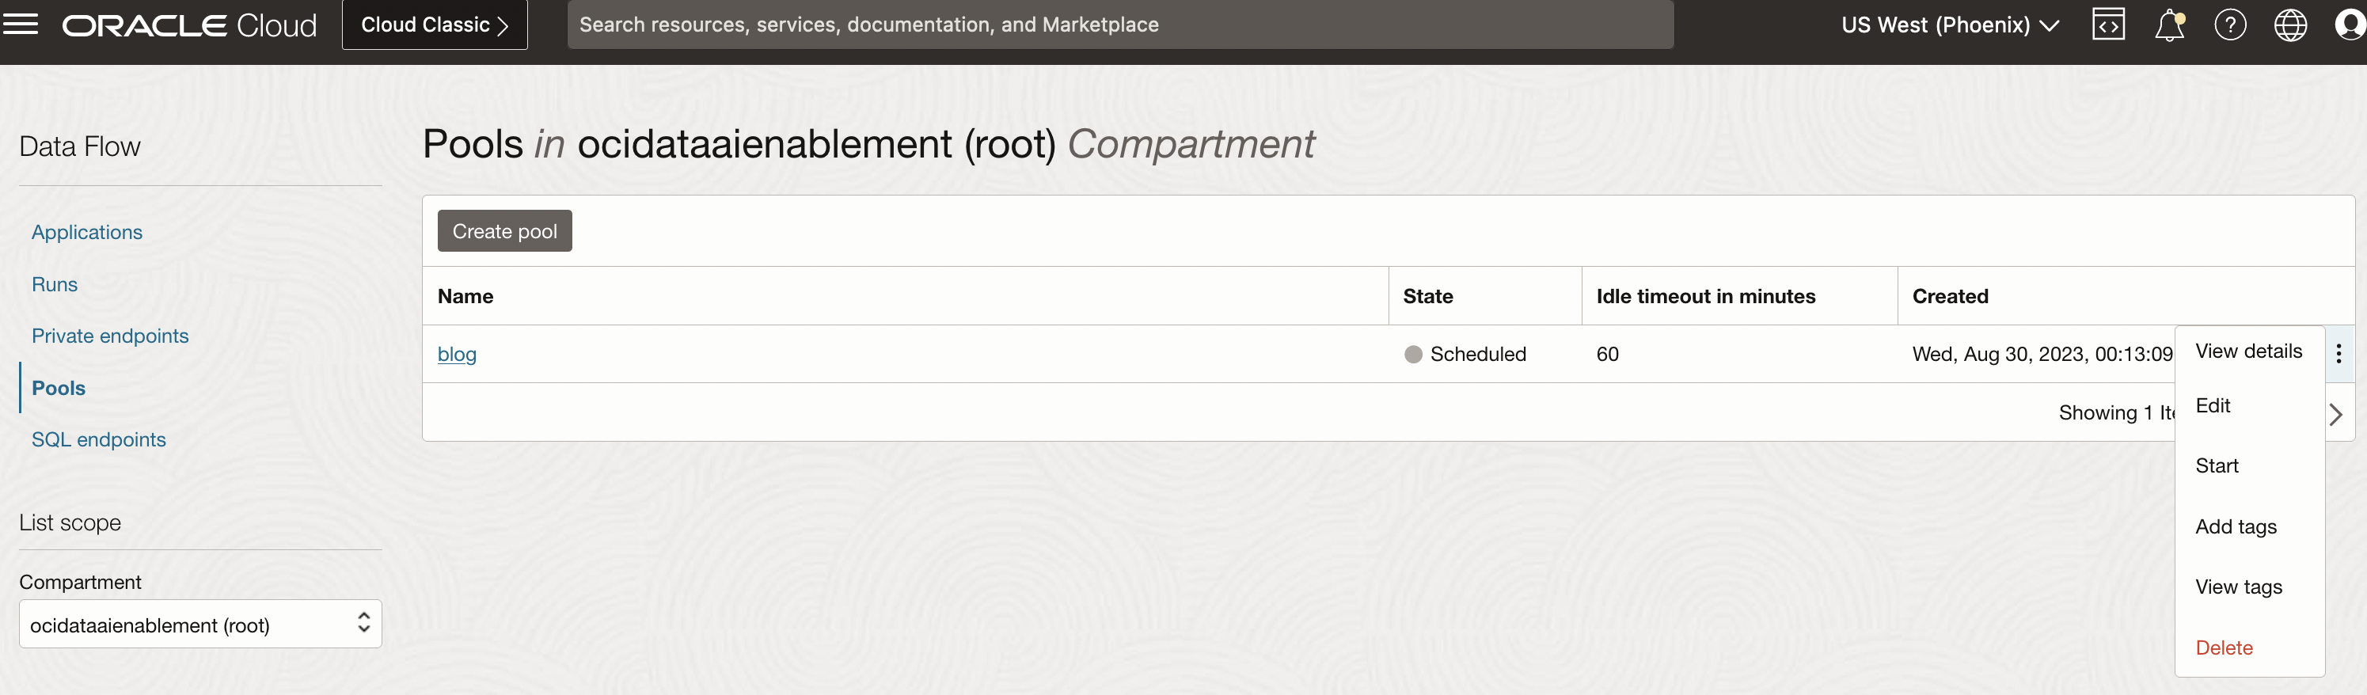
Task: Go to next page using pagination arrow
Action: 2336,414
